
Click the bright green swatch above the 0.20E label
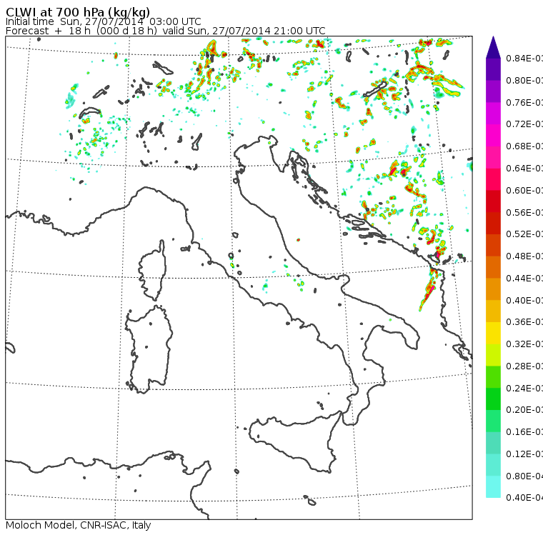493,399
